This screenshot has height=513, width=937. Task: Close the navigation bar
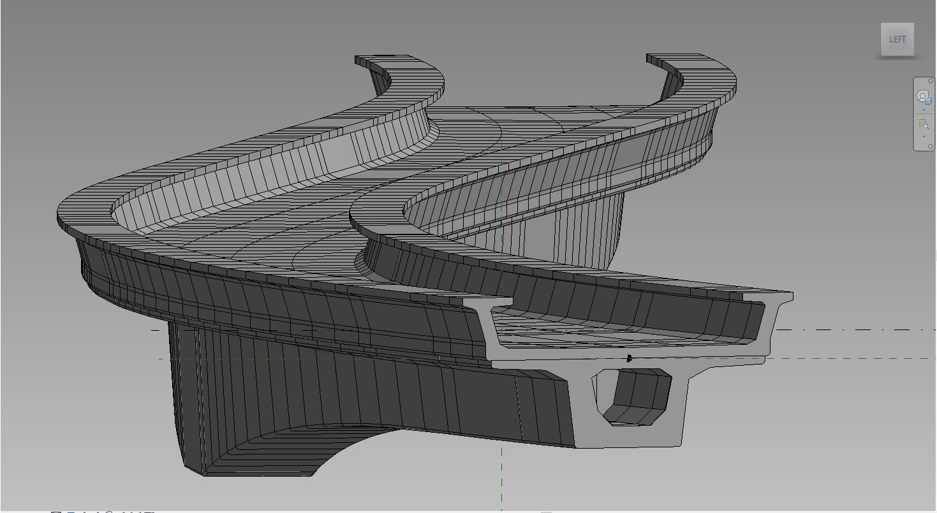tap(931, 81)
